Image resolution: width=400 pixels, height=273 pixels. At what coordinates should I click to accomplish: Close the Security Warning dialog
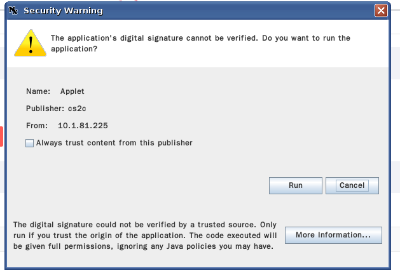[x=381, y=11]
